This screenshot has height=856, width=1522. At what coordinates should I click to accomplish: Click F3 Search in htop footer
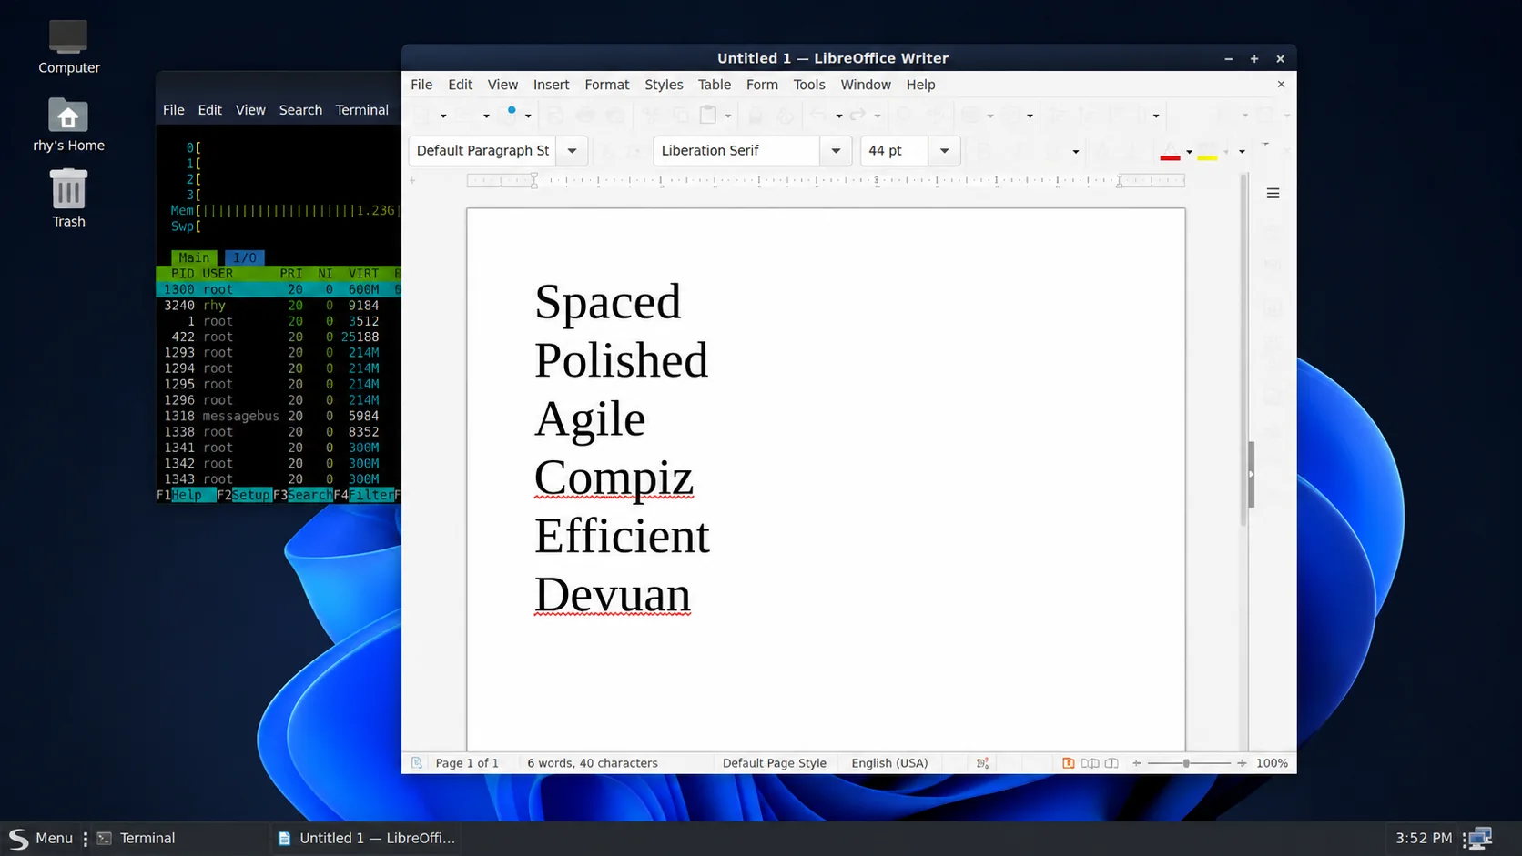tap(303, 495)
